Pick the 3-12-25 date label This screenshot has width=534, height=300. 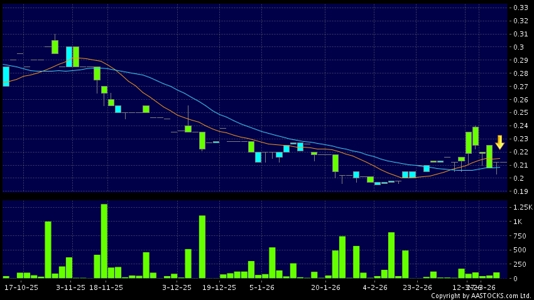point(177,287)
